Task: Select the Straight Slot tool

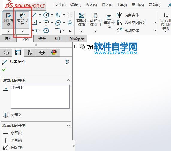Action: [34, 31]
